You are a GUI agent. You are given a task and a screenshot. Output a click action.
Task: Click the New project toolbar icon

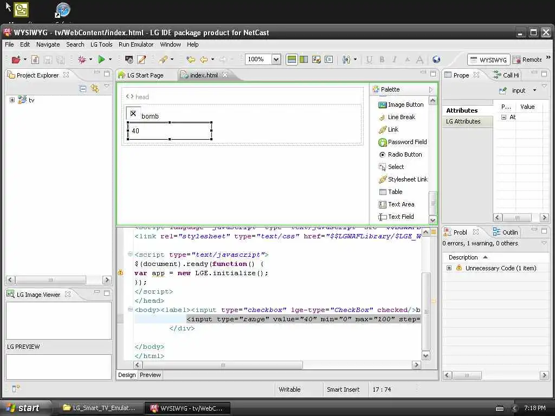[x=16, y=60]
